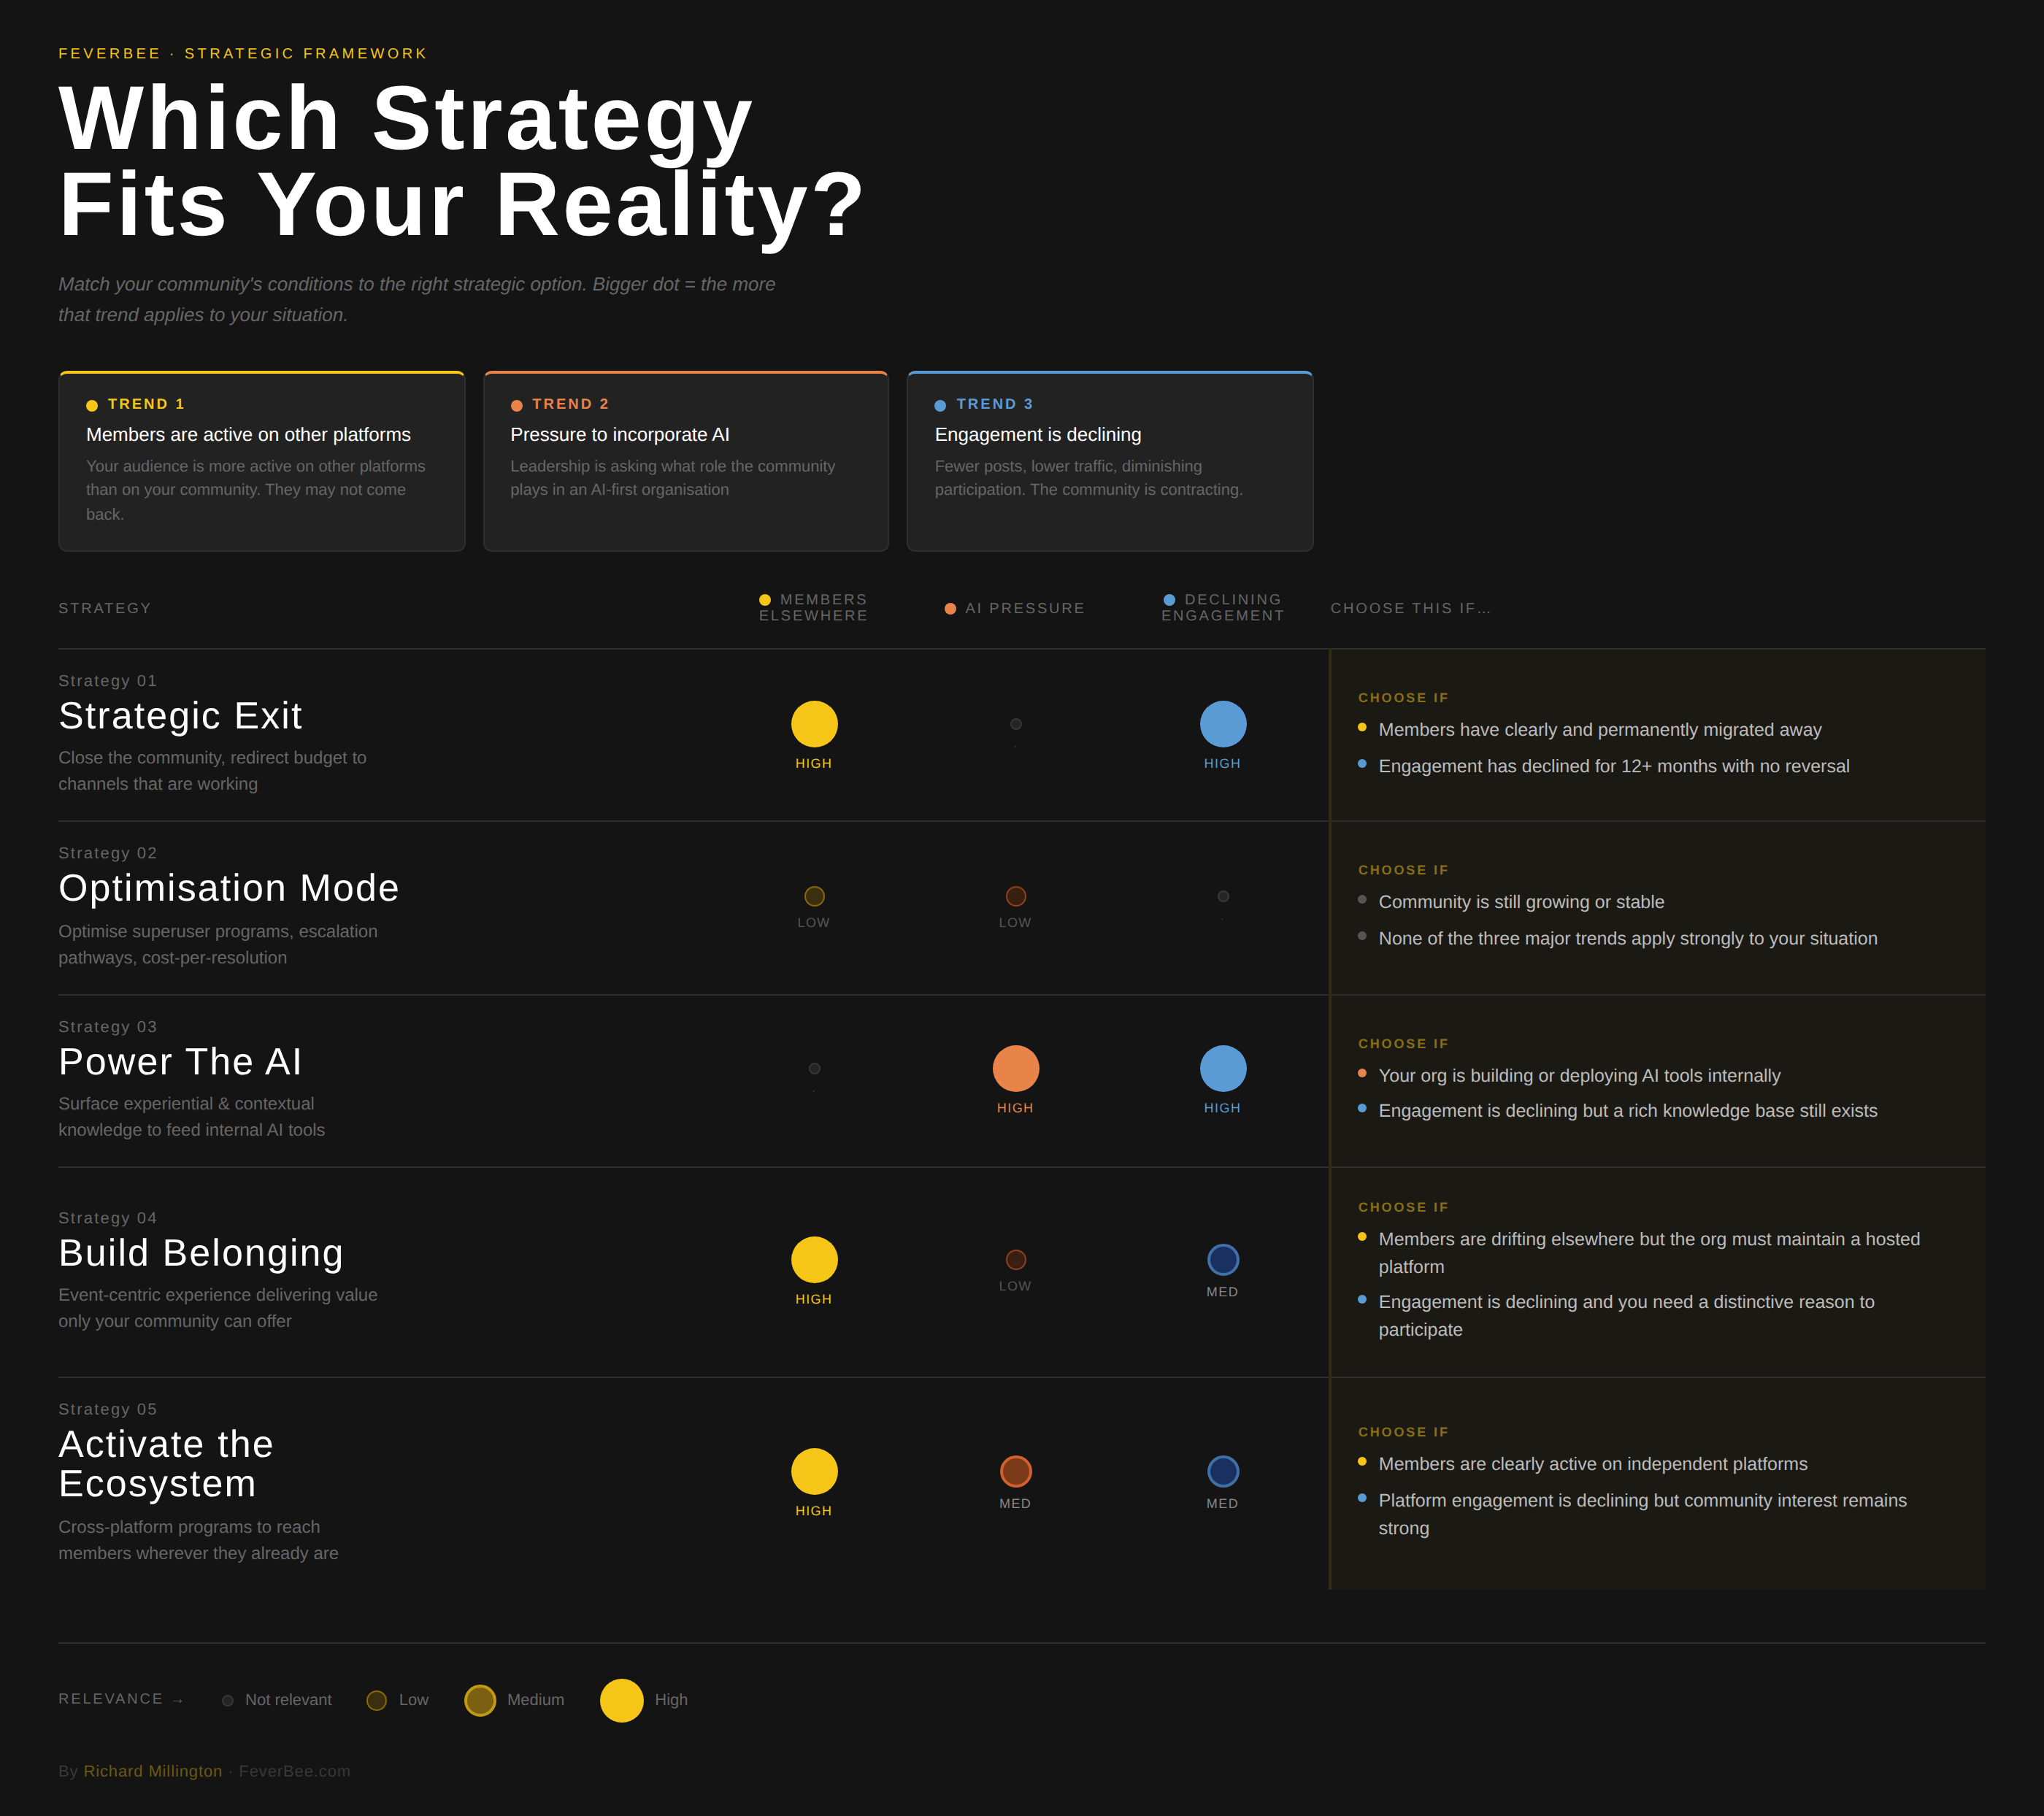Click the High relevance legend yellow circle
Viewport: 2044px width, 1816px height.
[621, 1700]
